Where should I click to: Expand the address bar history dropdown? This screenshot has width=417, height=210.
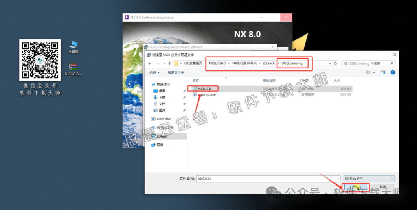pos(330,63)
